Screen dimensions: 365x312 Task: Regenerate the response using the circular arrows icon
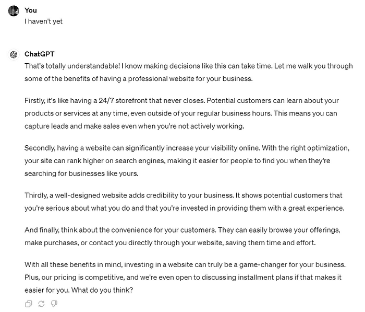pos(41,304)
